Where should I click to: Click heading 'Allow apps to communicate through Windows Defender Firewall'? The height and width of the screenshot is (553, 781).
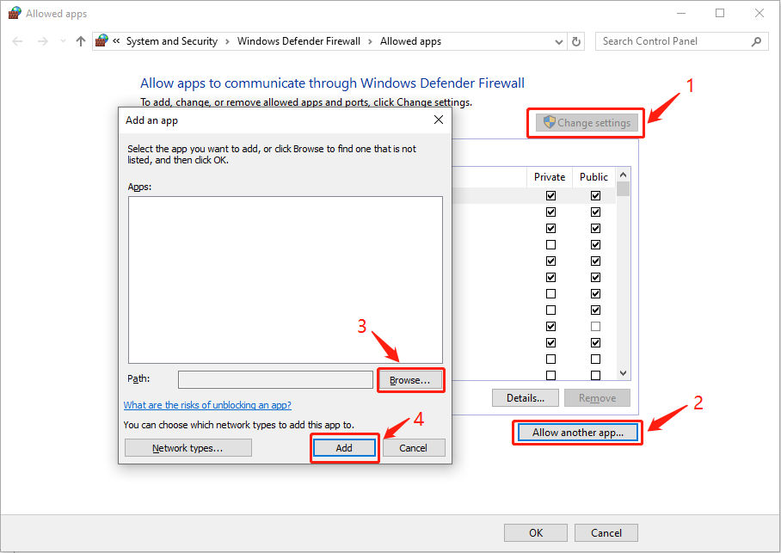pos(332,83)
